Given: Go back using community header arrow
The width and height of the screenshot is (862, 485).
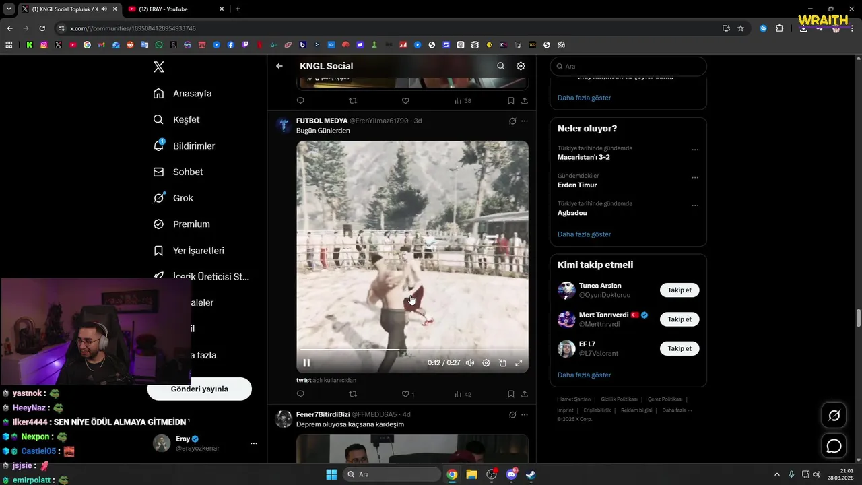Looking at the screenshot, I should (x=279, y=66).
